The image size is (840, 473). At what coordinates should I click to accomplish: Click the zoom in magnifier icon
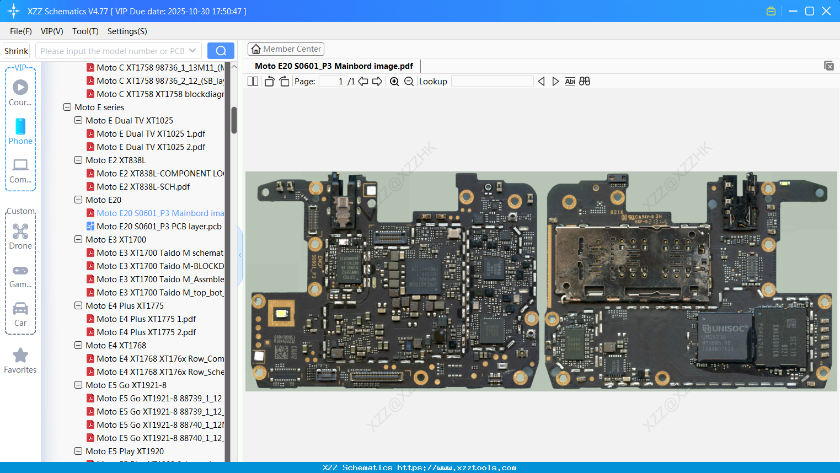click(394, 82)
